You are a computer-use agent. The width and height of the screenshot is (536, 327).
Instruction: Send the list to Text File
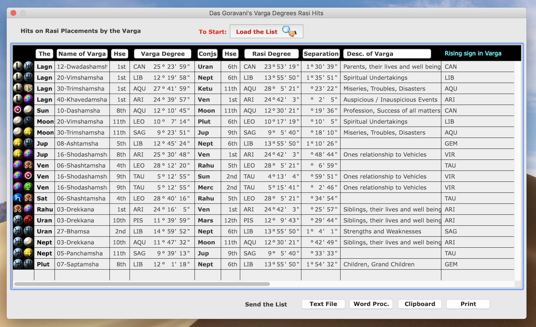pyautogui.click(x=323, y=304)
